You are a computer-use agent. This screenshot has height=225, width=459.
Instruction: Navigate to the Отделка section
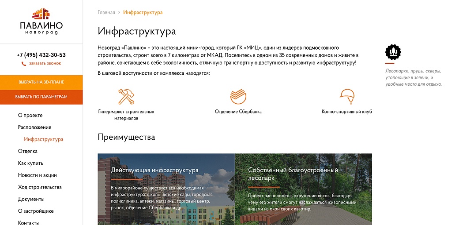point(27,151)
